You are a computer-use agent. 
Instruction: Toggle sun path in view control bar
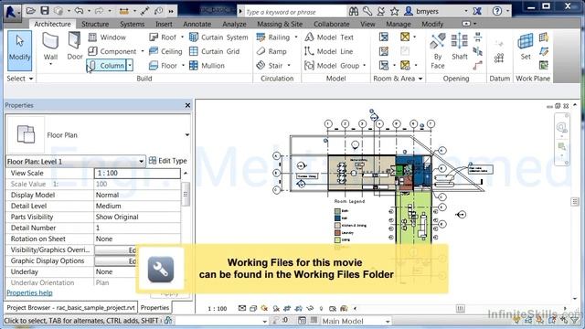pyautogui.click(x=264, y=309)
